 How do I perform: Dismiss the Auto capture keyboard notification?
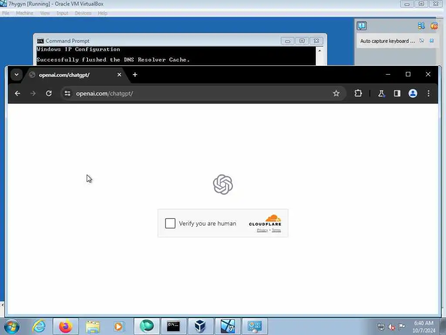click(432, 41)
